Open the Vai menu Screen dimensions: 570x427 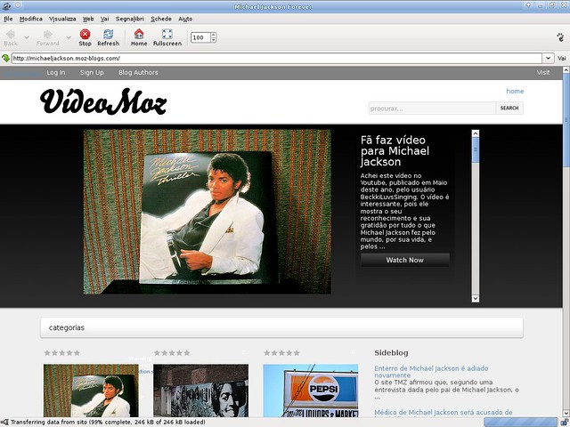pyautogui.click(x=105, y=19)
